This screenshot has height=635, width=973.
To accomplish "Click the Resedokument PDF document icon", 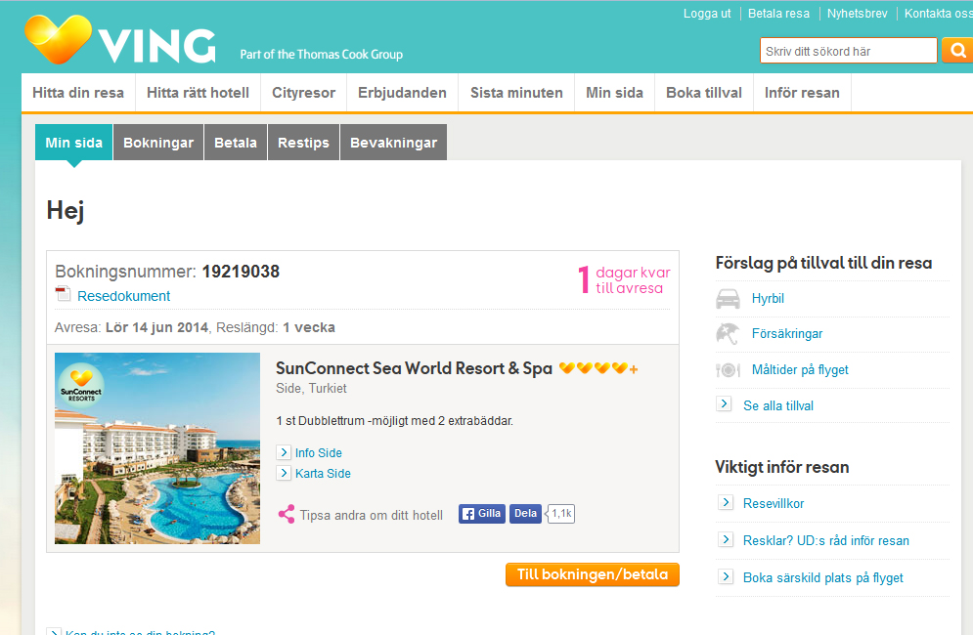I will 63,295.
